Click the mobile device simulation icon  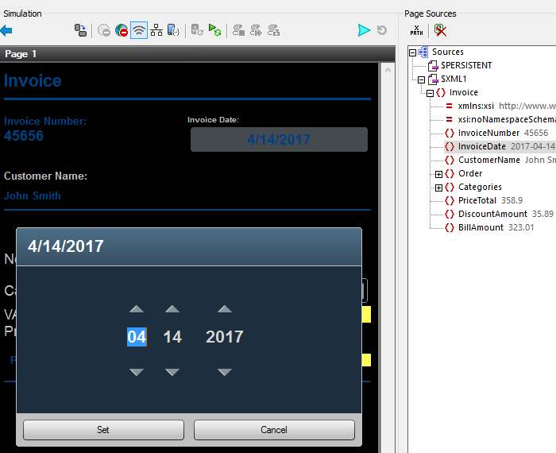pos(173,31)
